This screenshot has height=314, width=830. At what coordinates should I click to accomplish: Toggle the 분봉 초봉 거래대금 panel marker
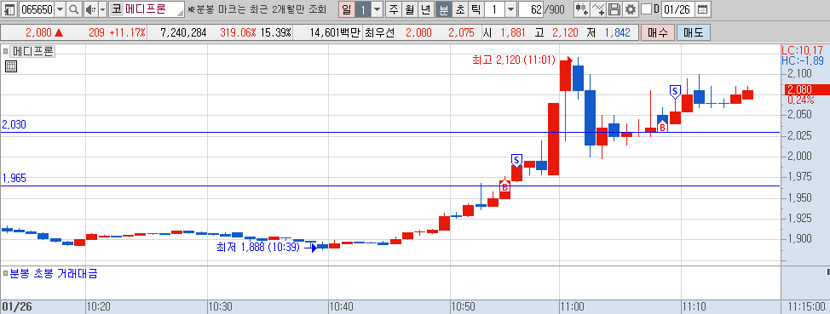point(5,274)
